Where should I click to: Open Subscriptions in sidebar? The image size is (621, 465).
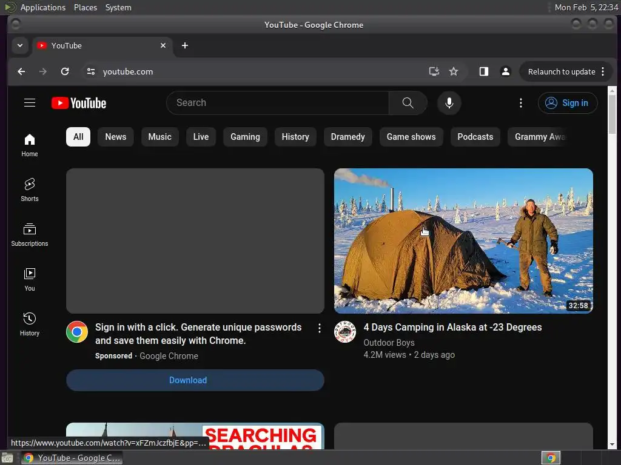(30, 235)
